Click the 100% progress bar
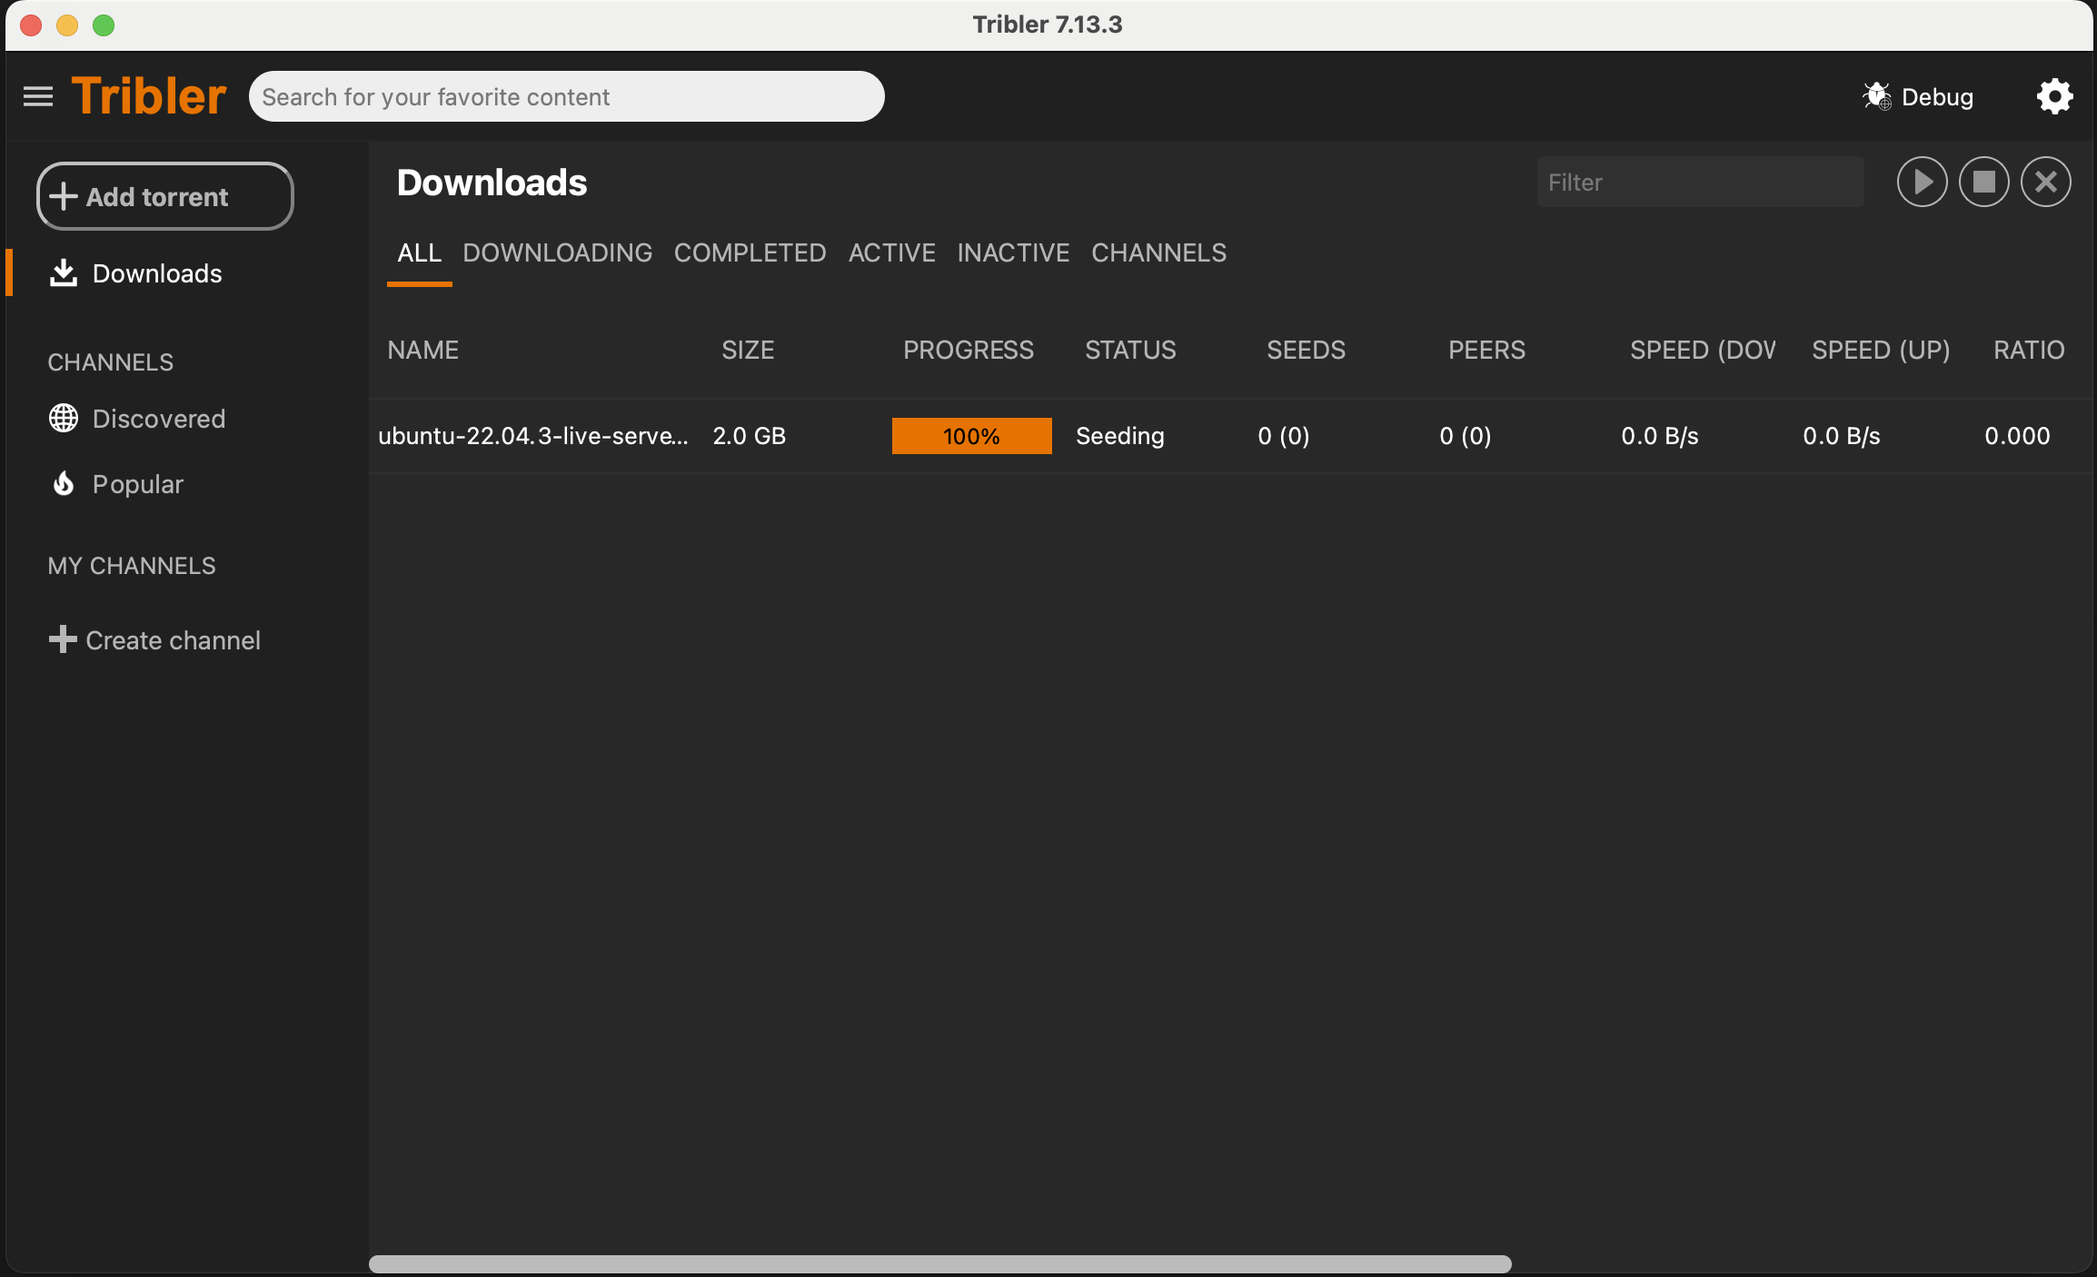Screen dimensions: 2097x1277 pyautogui.click(x=971, y=436)
